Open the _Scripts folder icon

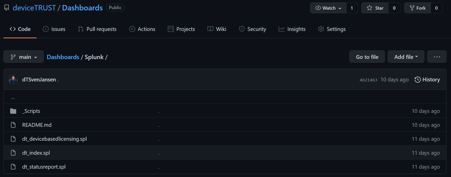click(13, 111)
